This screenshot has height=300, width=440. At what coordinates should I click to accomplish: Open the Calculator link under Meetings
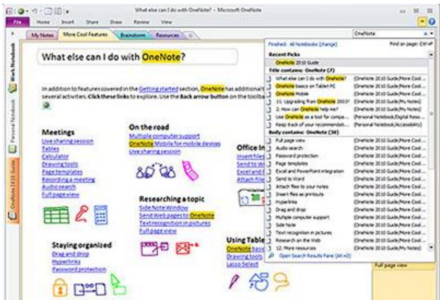point(55,157)
